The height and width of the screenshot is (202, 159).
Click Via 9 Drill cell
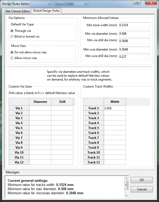coord(62,148)
